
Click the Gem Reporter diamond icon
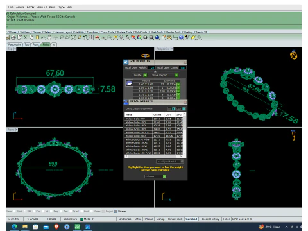tap(126, 62)
